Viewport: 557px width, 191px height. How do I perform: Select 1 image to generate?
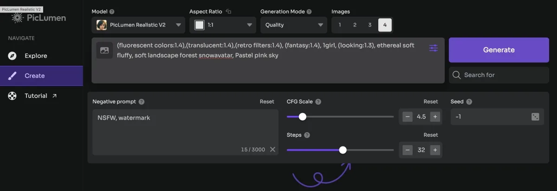(340, 25)
